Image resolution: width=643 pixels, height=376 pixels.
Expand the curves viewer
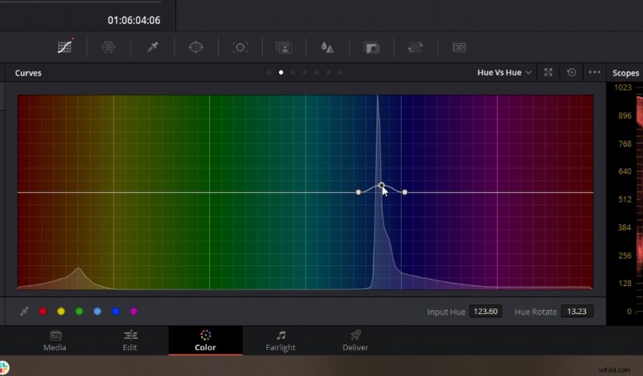[x=548, y=72]
